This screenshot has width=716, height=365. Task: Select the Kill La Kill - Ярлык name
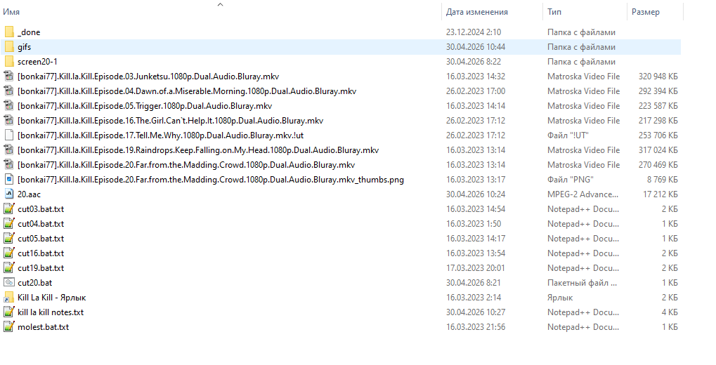pyautogui.click(x=51, y=298)
